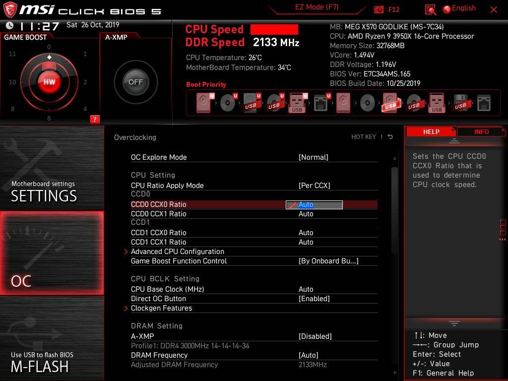Open the CCD0 CCX0 Ratio dropdown
Screen dimensions: 508x381
point(314,204)
